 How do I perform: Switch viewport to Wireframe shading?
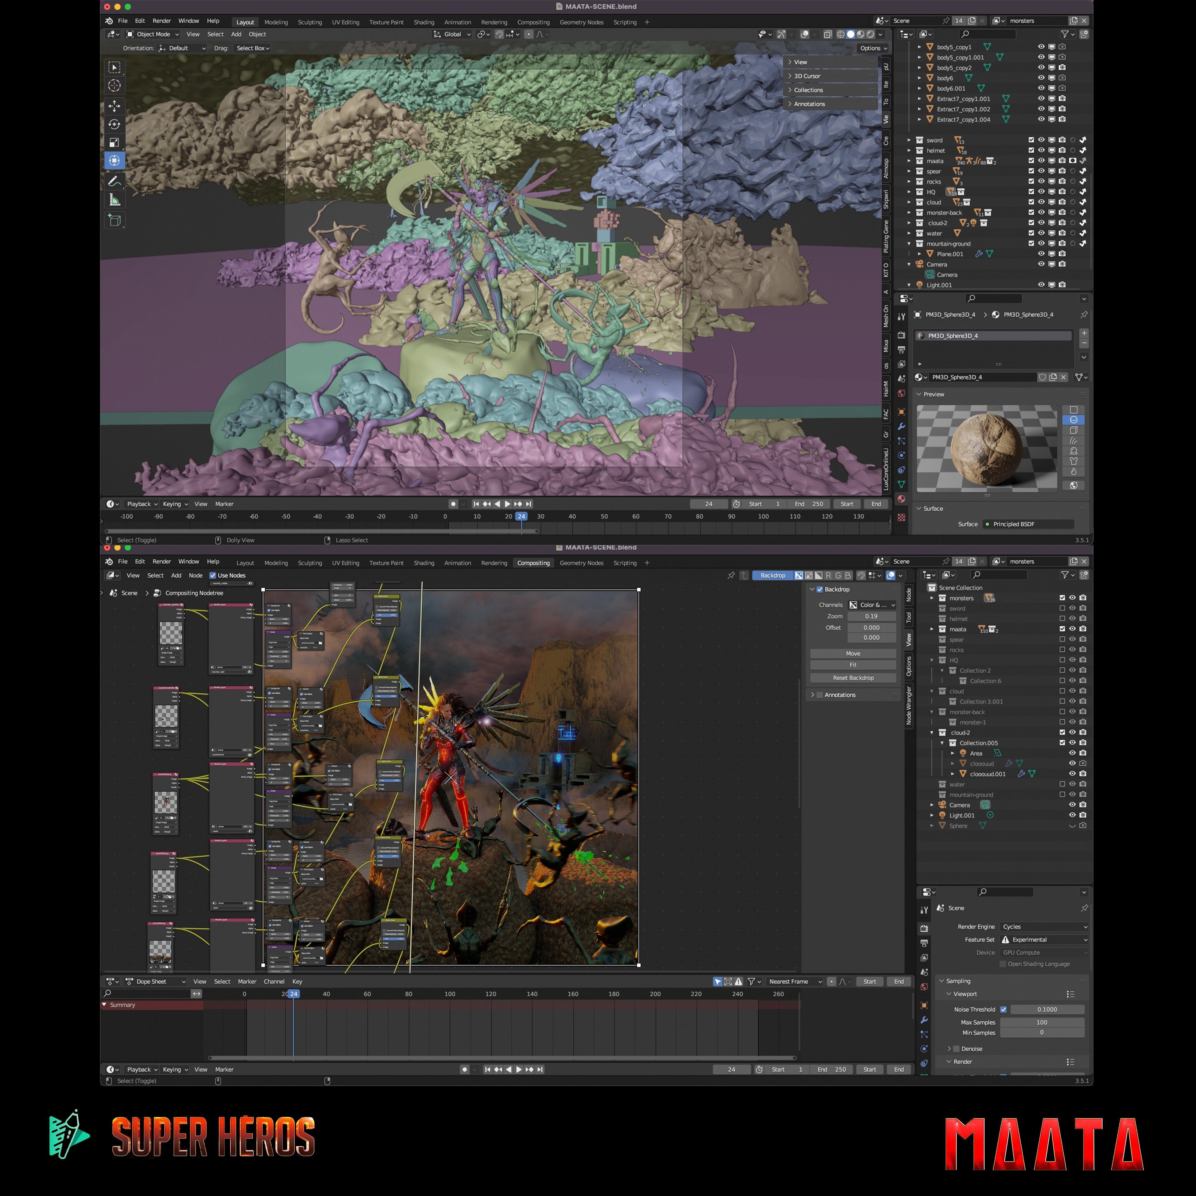(841, 35)
